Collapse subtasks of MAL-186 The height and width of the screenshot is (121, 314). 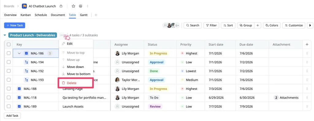[19, 53]
